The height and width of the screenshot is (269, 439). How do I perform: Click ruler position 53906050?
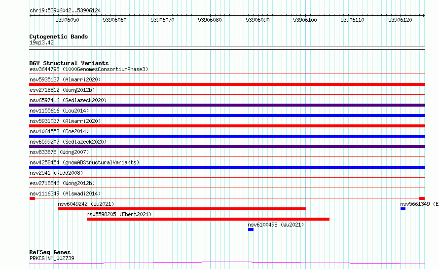pos(67,20)
